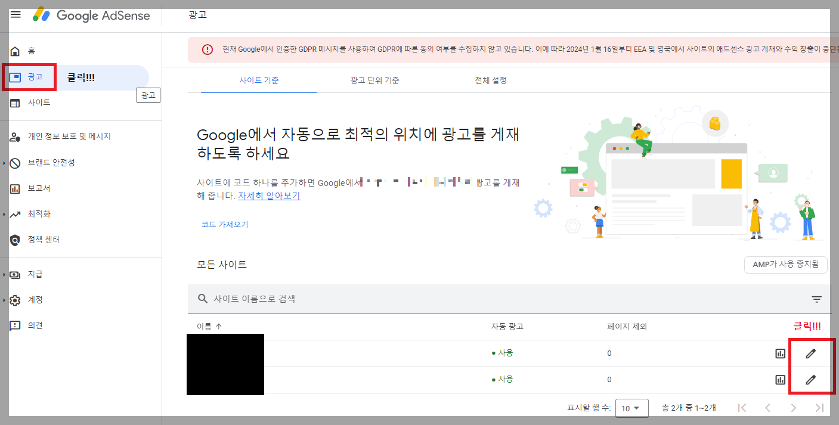This screenshot has height=425, width=839.
Task: Click the AMP가 사용 중지됨 button
Action: pyautogui.click(x=785, y=265)
